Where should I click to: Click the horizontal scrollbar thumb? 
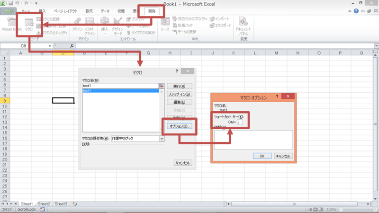(294, 204)
